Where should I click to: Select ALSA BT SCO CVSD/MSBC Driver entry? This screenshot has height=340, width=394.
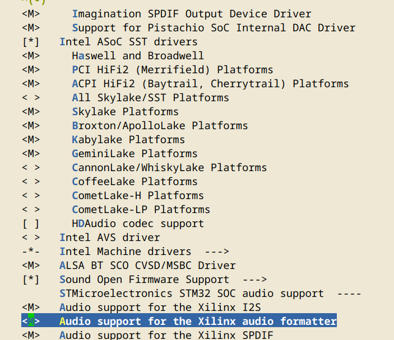pos(147,266)
